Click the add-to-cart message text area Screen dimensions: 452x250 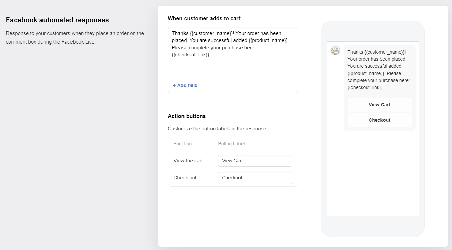pyautogui.click(x=233, y=52)
